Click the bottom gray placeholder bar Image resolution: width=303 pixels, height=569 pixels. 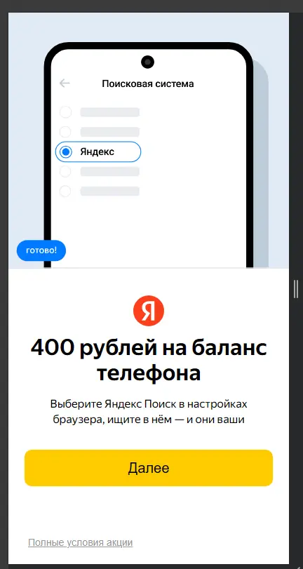(x=110, y=192)
